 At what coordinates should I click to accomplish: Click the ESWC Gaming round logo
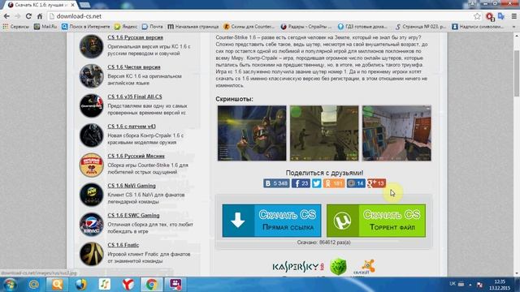pyautogui.click(x=91, y=224)
